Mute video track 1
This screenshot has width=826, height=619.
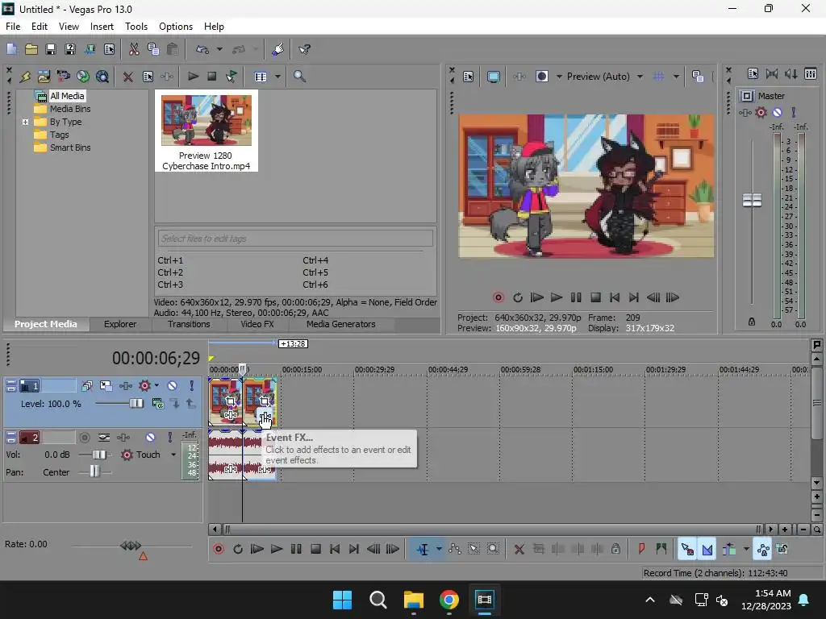point(173,386)
